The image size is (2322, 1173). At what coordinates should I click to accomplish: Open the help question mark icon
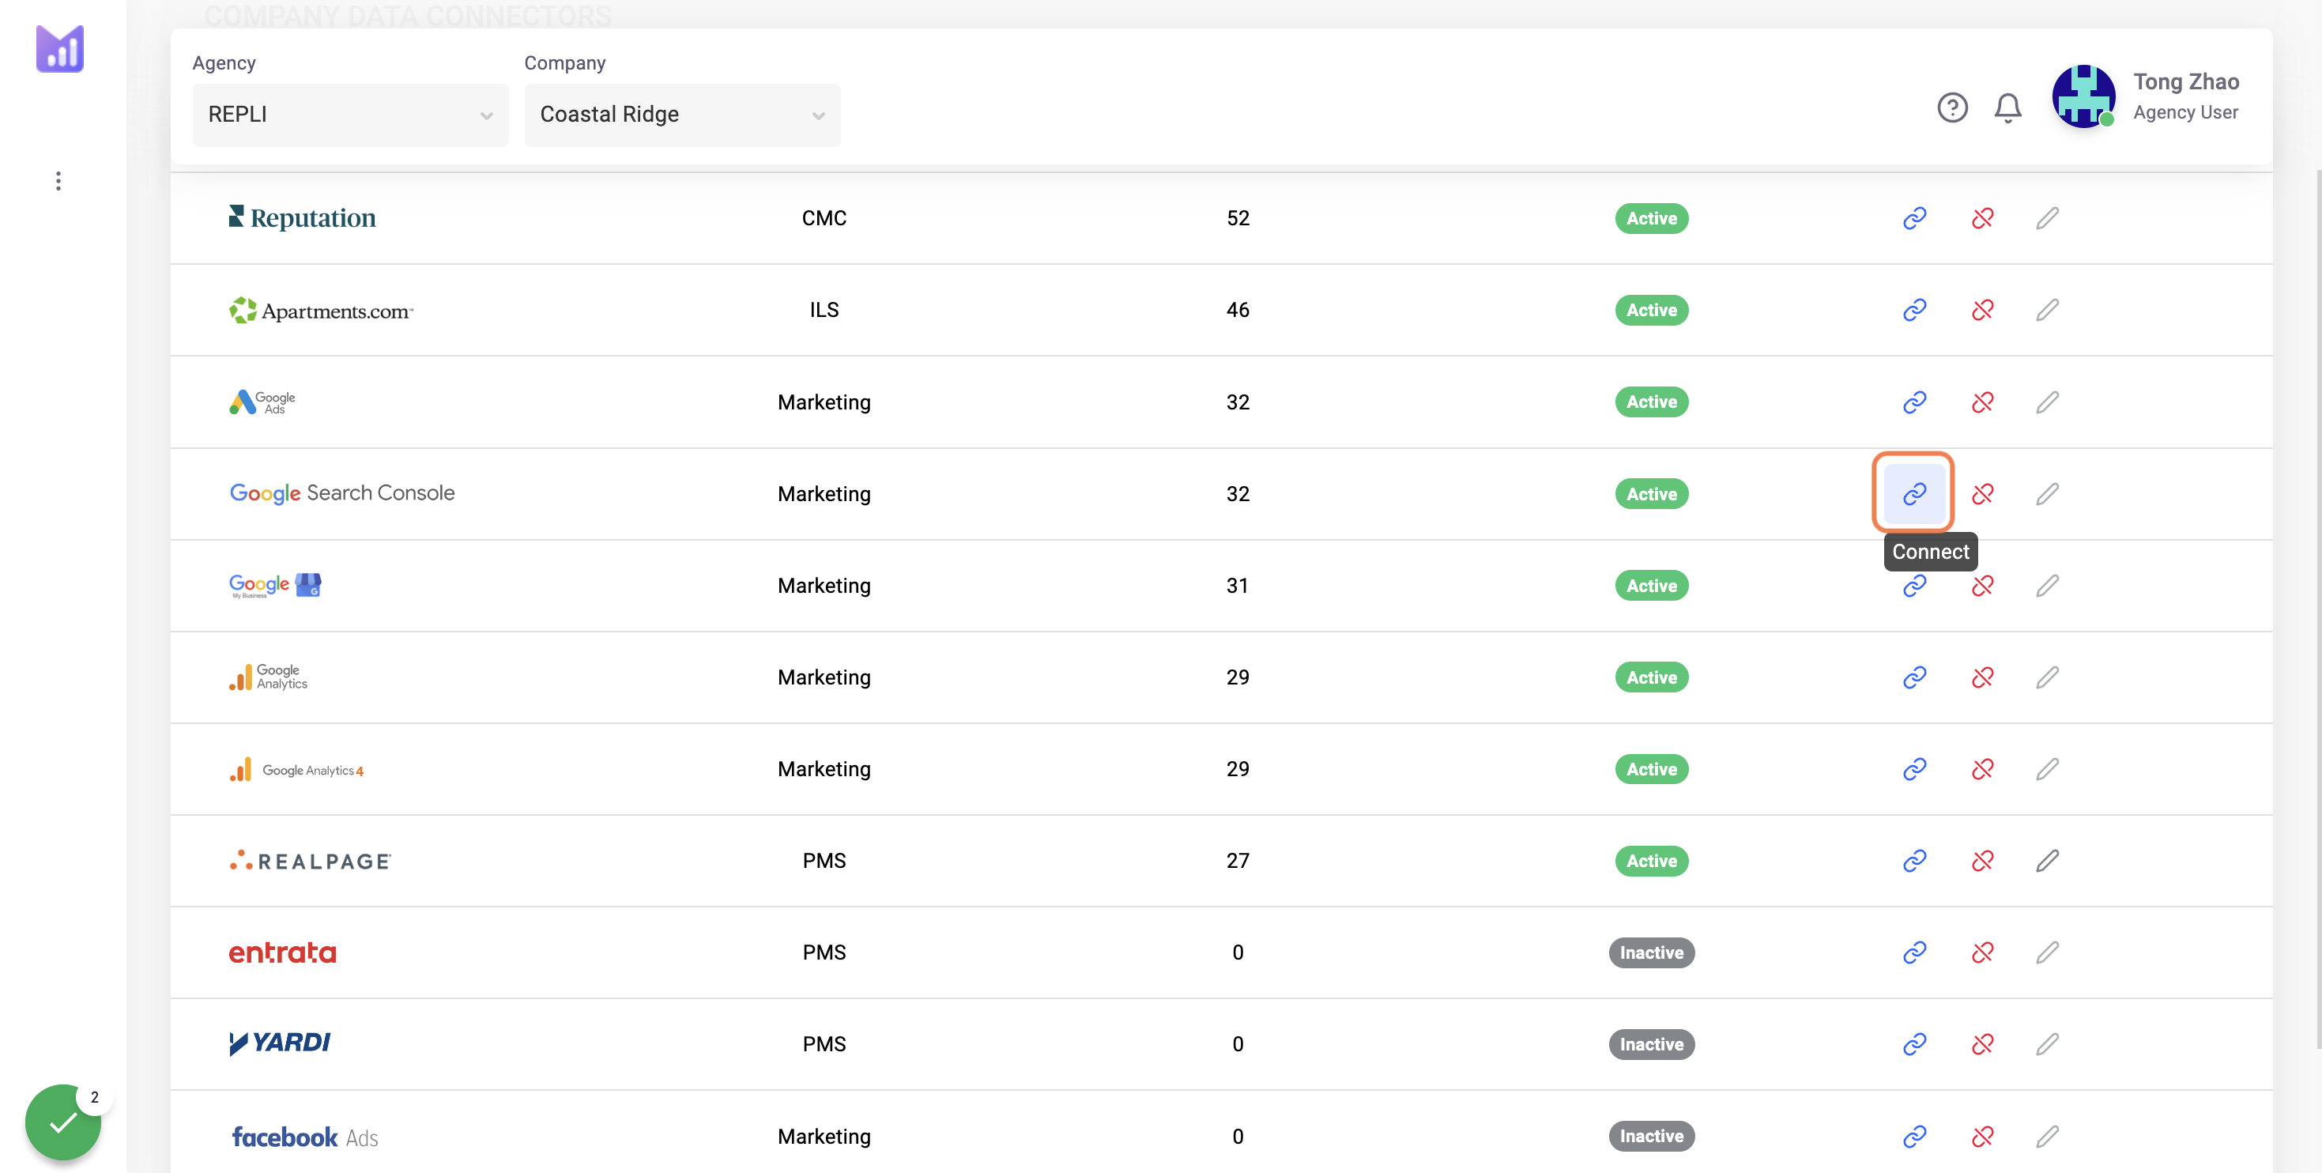click(x=1952, y=108)
